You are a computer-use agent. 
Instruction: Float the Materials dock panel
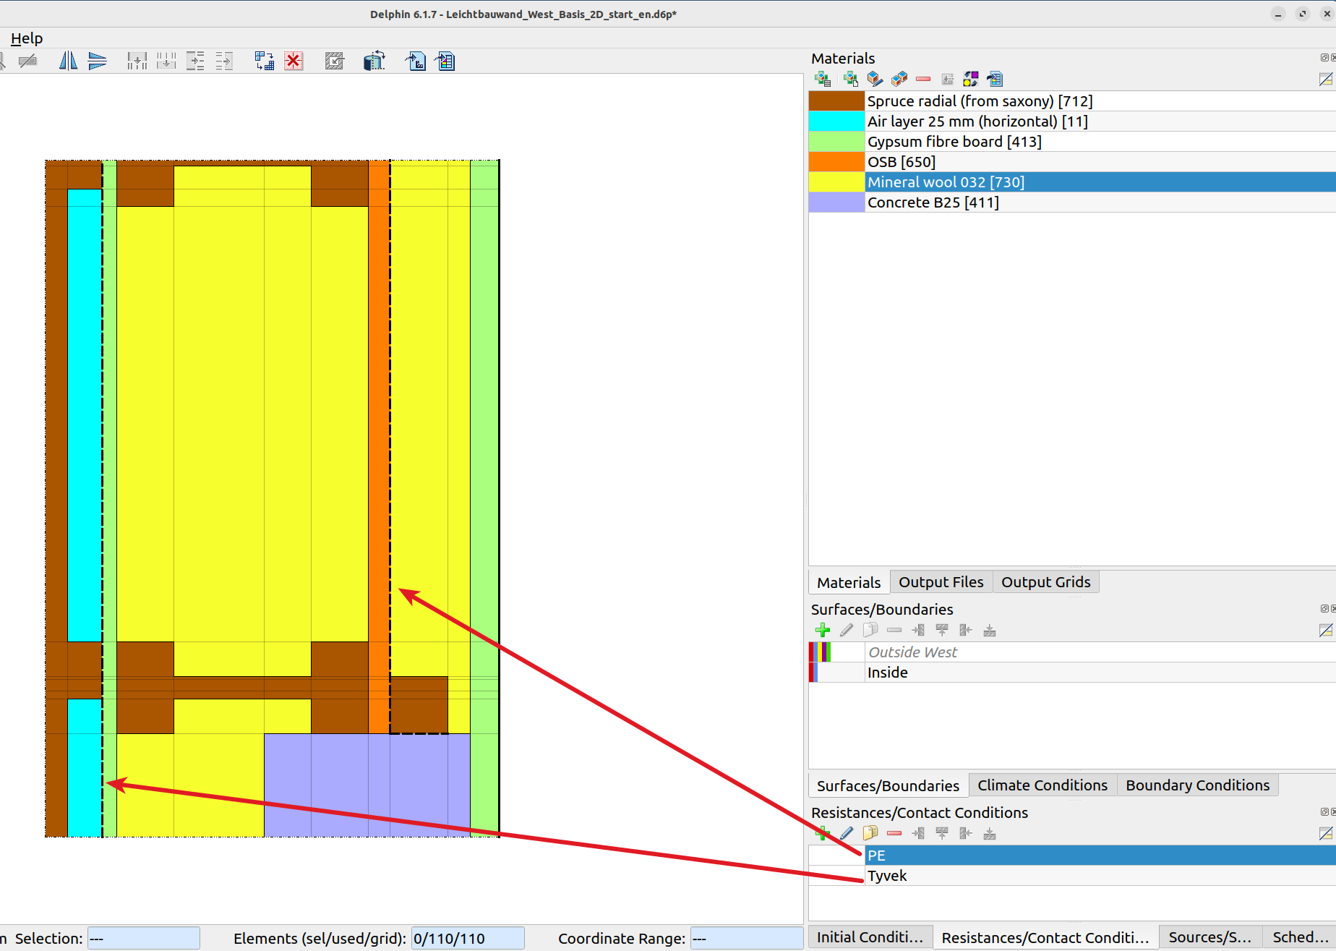pos(1324,58)
